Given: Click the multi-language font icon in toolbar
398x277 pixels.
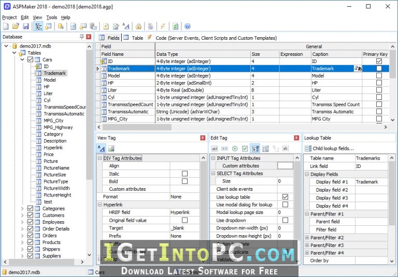Looking at the screenshot, I should coord(126,26).
